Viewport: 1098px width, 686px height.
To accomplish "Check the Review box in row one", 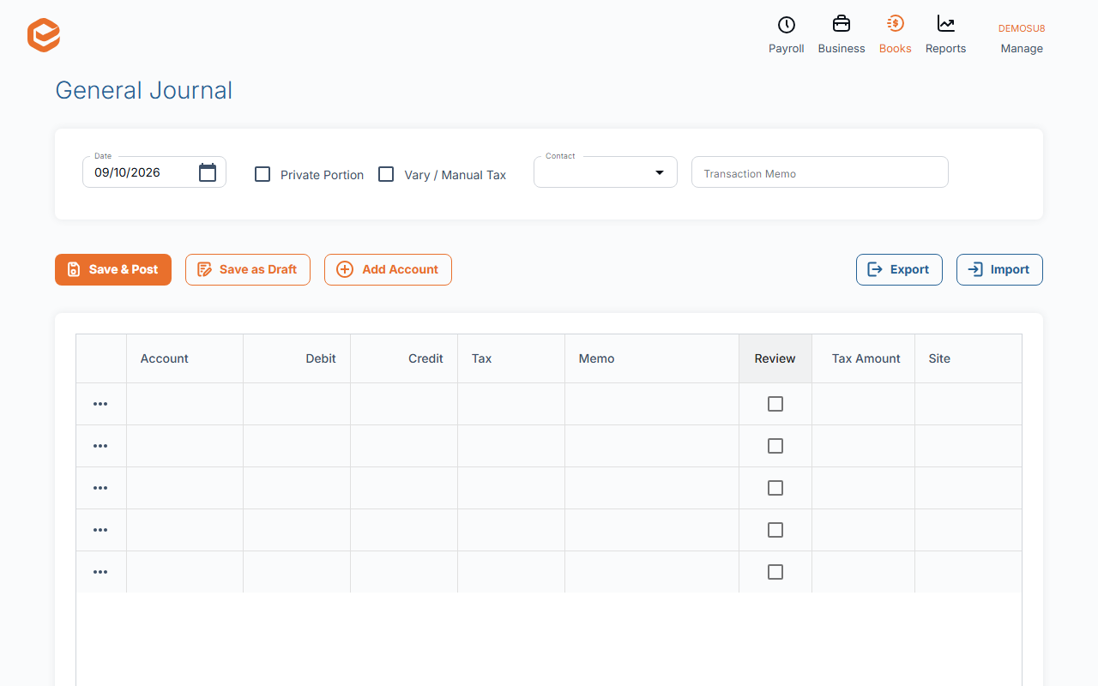I will (775, 404).
